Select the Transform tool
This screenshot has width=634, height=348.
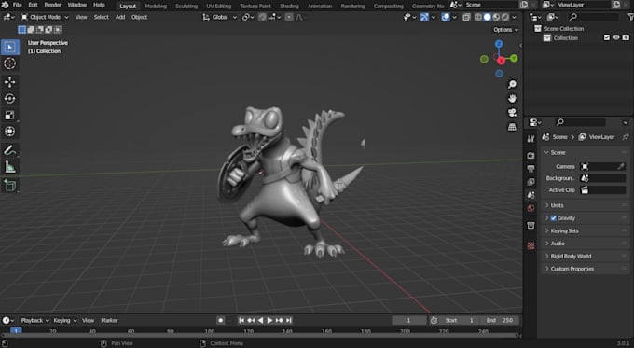[x=9, y=132]
